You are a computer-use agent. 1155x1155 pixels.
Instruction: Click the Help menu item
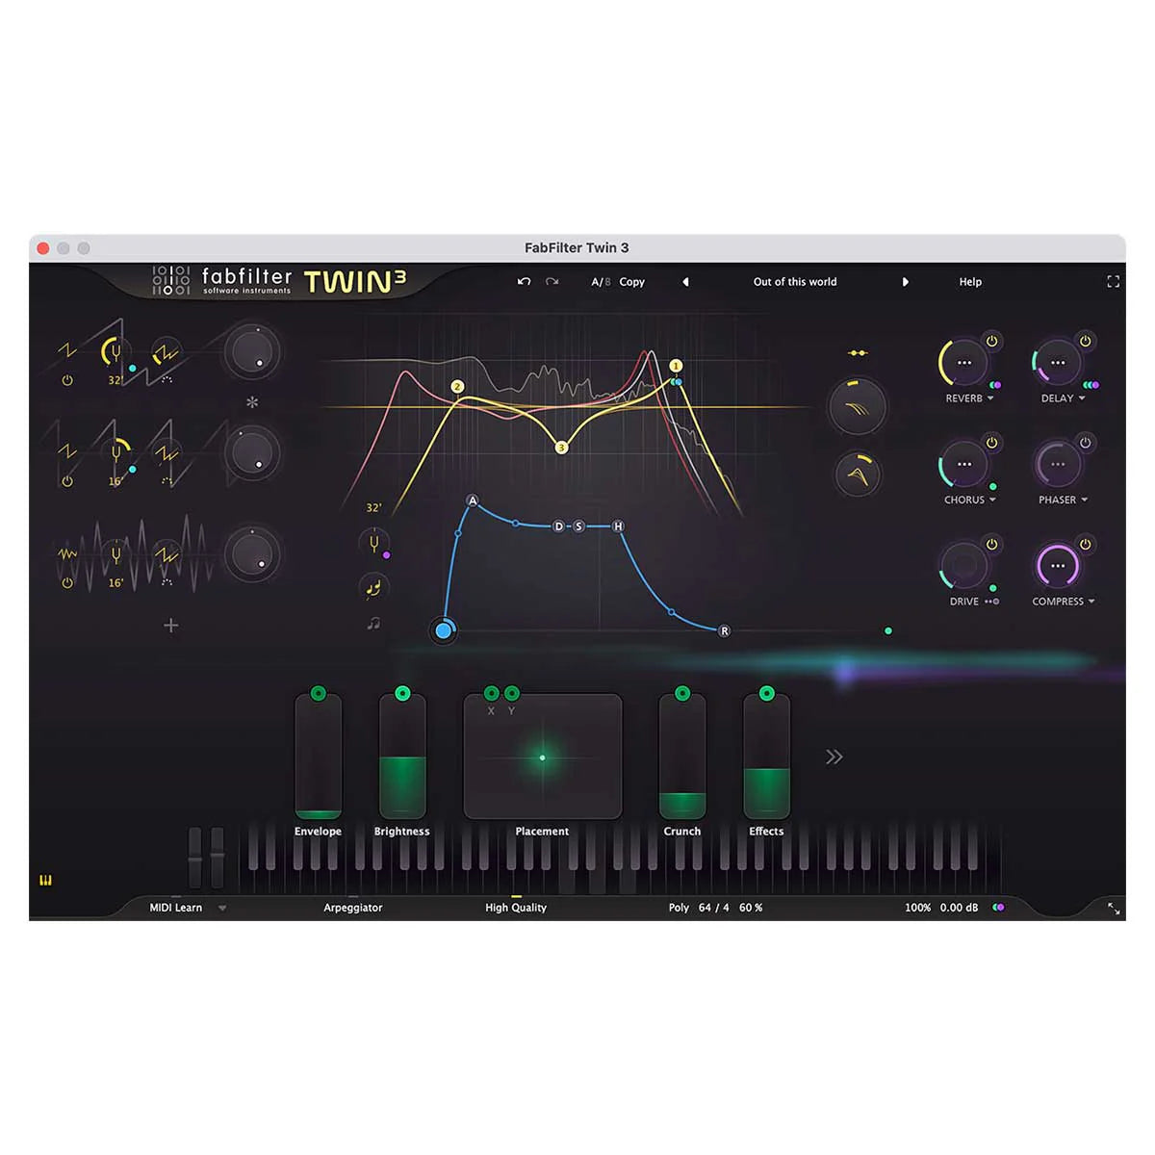[970, 282]
